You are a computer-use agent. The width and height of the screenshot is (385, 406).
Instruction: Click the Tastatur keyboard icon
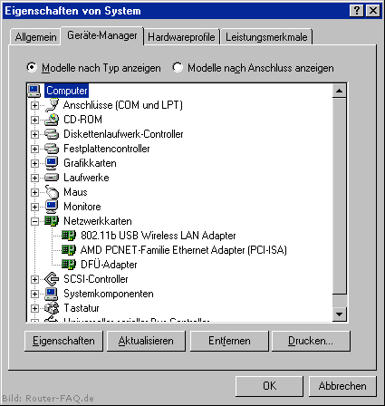(52, 308)
